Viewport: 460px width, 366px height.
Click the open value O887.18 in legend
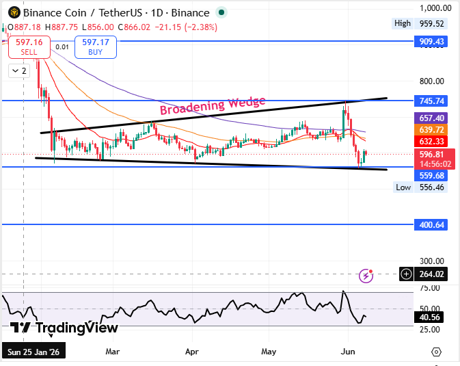point(24,27)
